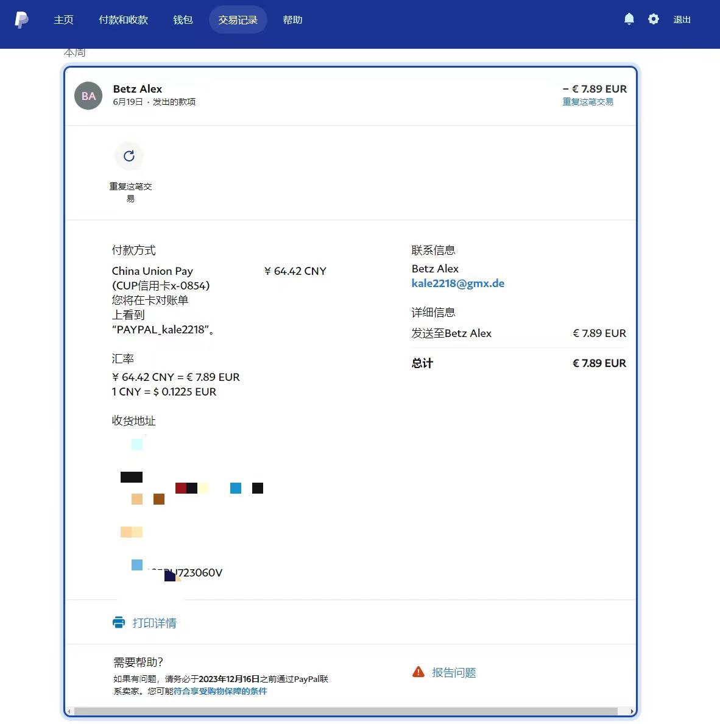The image size is (720, 724).
Task: Open account settings via gear icon
Action: [654, 20]
